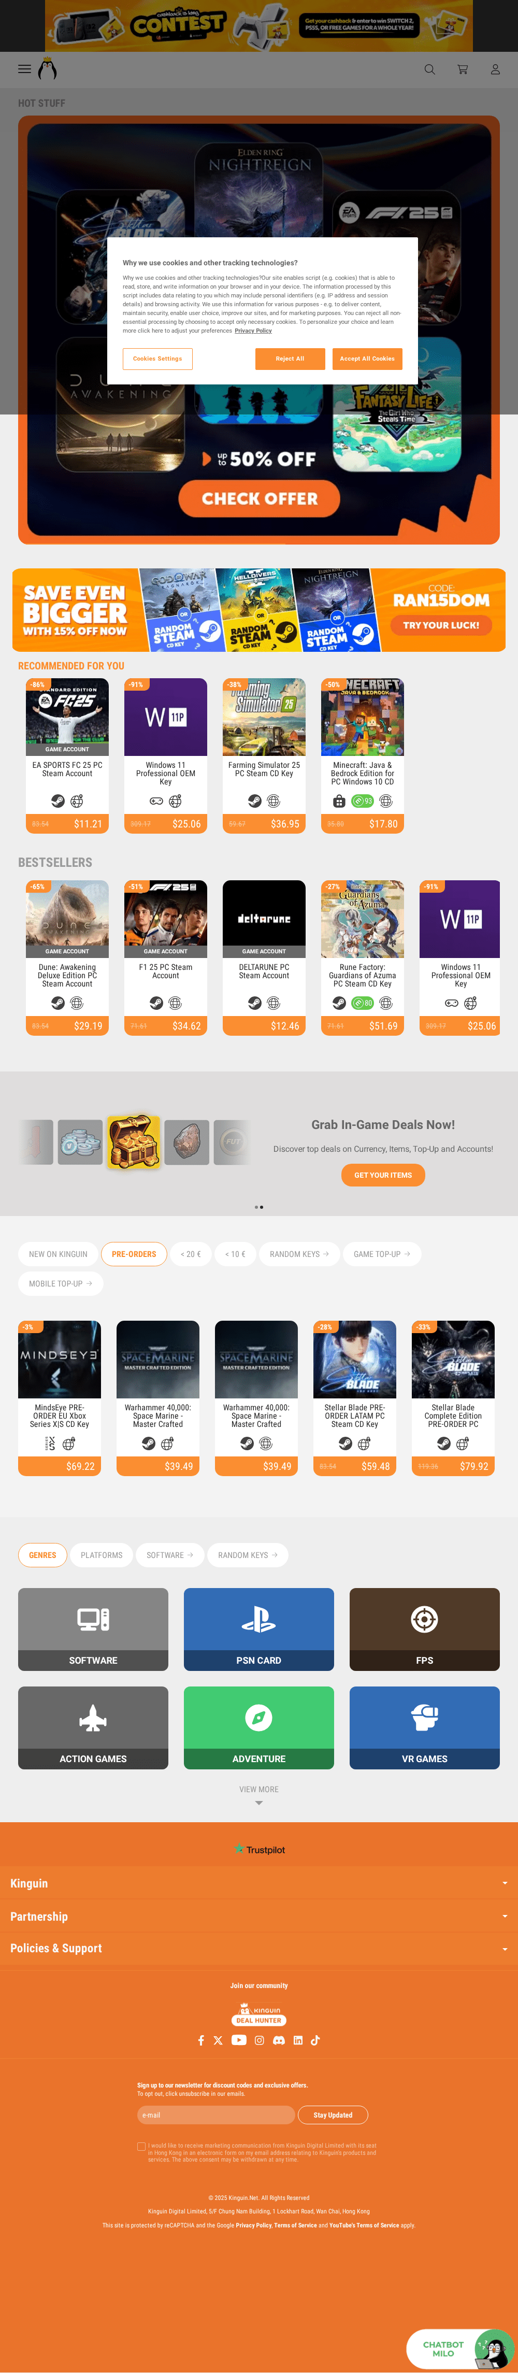Expand the Partnership footer section
Image resolution: width=518 pixels, height=2373 pixels.
(x=259, y=1916)
